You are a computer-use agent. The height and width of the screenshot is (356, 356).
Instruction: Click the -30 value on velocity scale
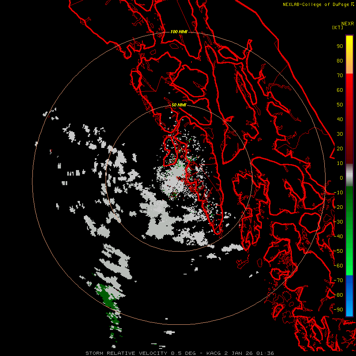tap(338, 222)
